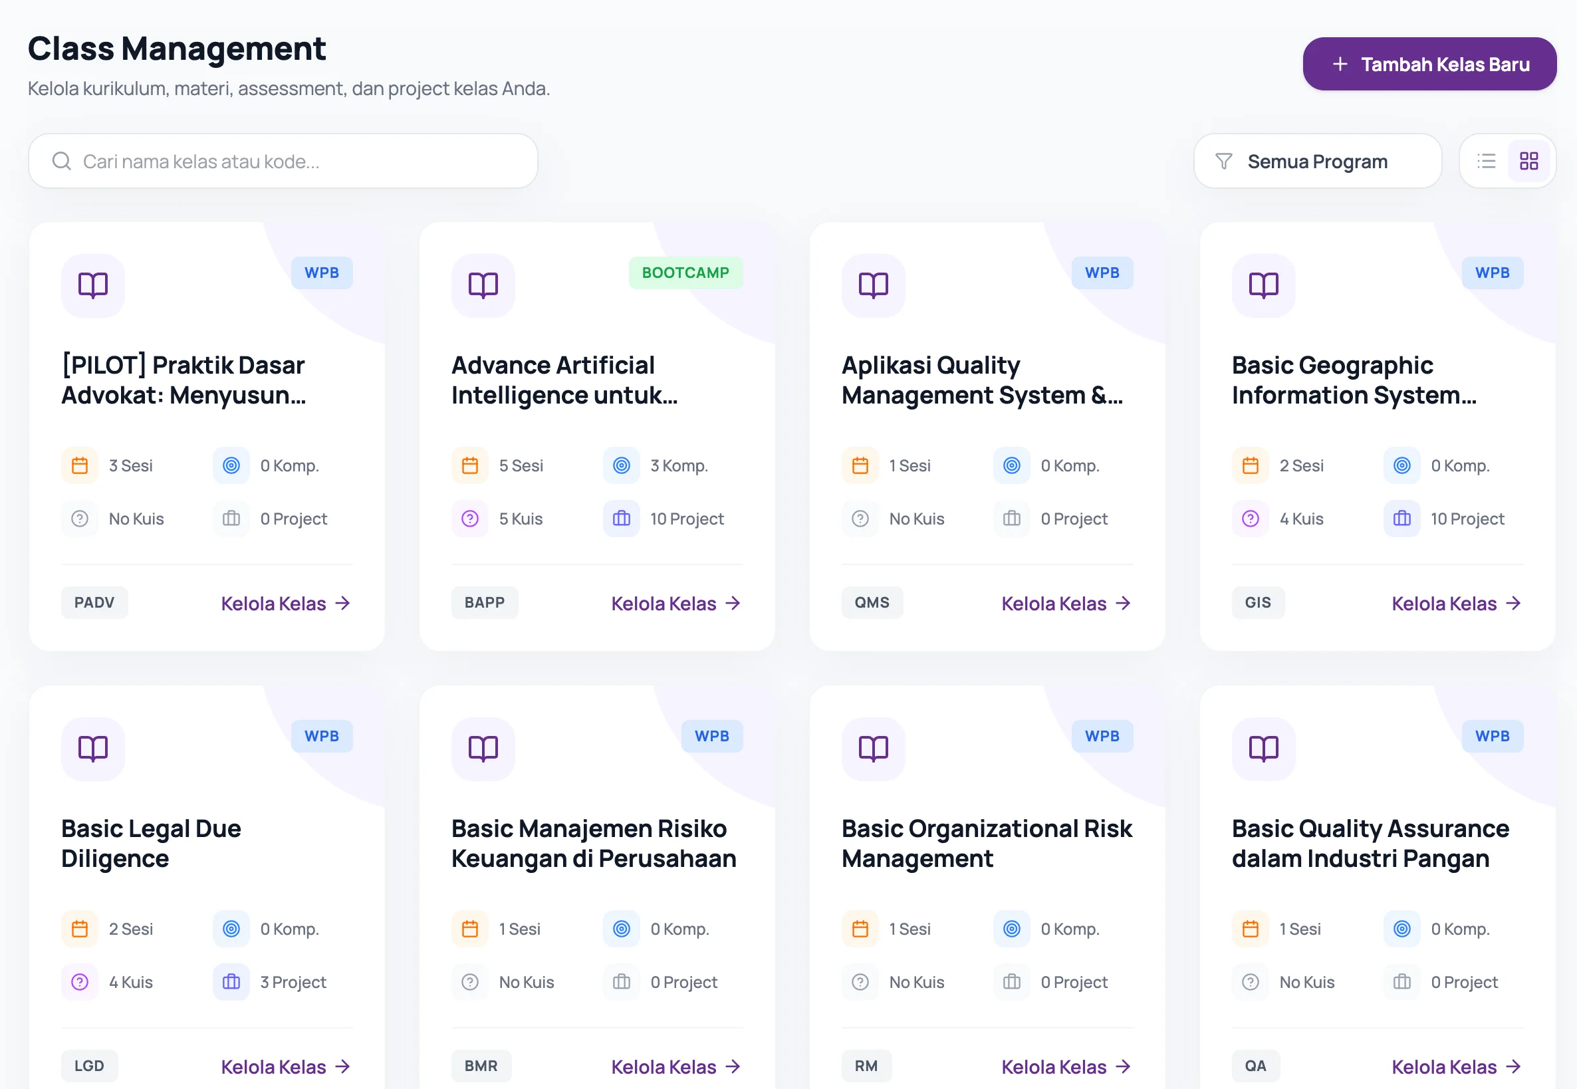Viewport: 1577px width, 1089px height.
Task: Click book icon on Basic Quality Assurance card
Action: pos(1263,749)
